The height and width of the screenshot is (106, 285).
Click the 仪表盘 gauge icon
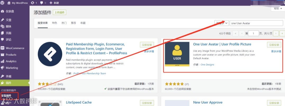point(2,11)
